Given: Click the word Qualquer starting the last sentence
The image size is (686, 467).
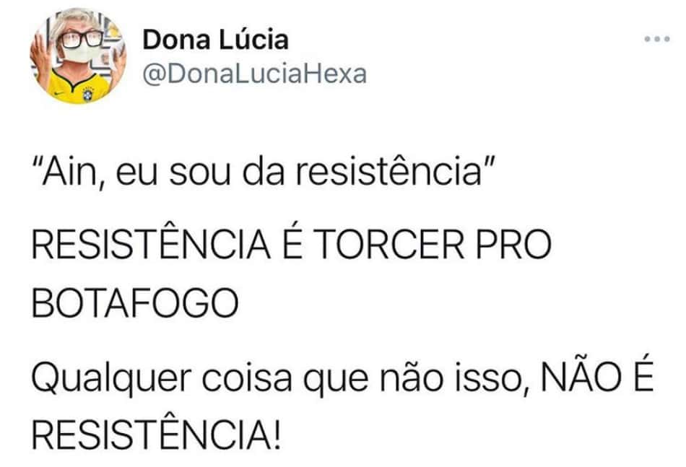Looking at the screenshot, I should (x=111, y=379).
